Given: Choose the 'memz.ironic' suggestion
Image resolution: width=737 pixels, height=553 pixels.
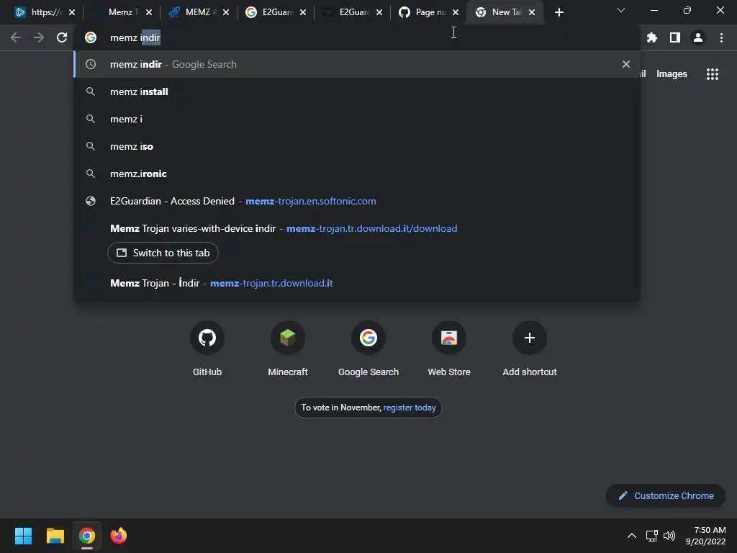Looking at the screenshot, I should point(357,174).
